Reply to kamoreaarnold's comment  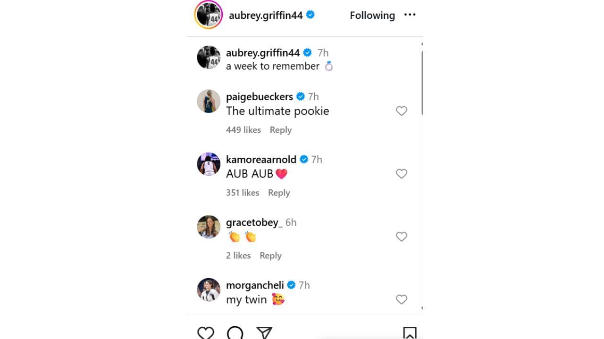click(279, 193)
